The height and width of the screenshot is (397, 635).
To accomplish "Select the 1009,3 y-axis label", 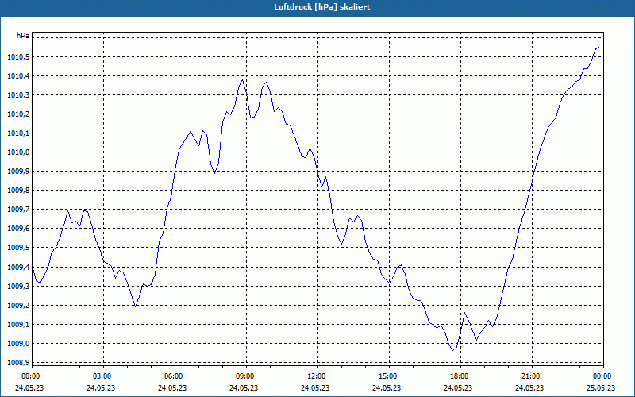I will point(18,287).
